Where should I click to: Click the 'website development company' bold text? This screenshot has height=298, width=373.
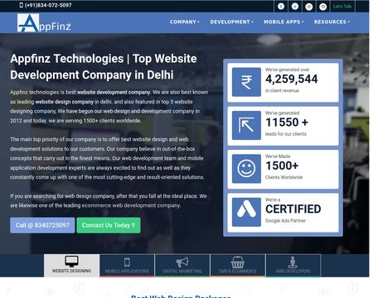click(x=114, y=92)
